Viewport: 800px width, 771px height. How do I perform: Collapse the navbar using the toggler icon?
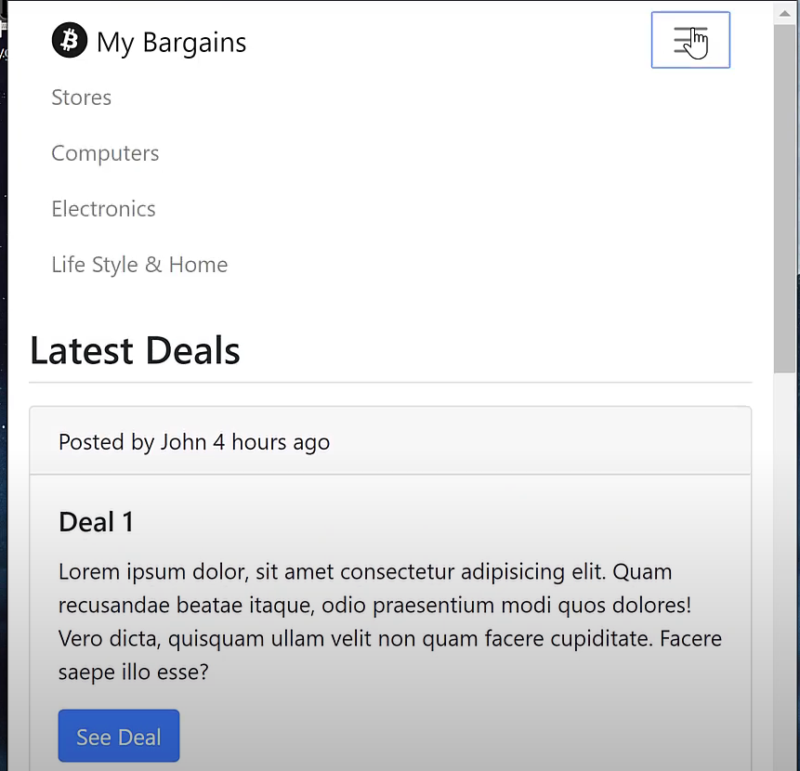[690, 39]
